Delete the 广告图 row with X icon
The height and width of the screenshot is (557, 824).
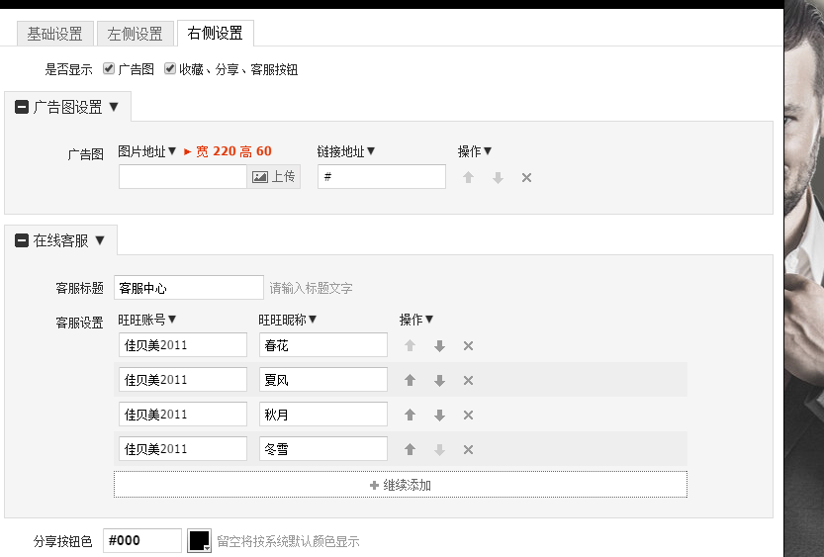[526, 178]
